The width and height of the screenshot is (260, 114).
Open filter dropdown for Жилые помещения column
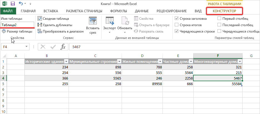[x=160, y=62]
